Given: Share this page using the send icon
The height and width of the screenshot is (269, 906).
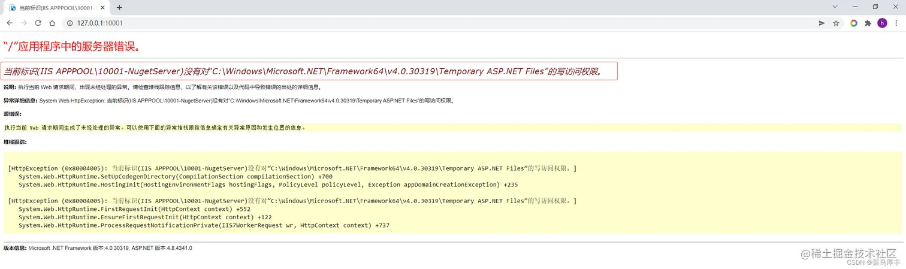Looking at the screenshot, I should coord(822,23).
